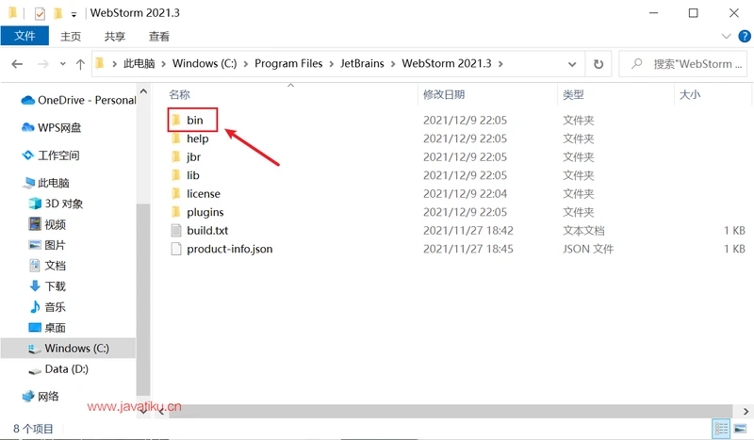Select the plugins folder icon

click(176, 212)
